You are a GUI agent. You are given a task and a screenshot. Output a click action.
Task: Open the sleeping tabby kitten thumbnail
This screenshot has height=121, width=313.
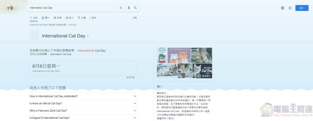(167, 71)
